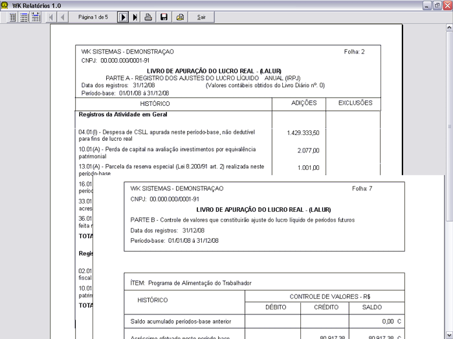The height and width of the screenshot is (339, 453).
Task: Jump to the last page arrow
Action: [x=135, y=17]
